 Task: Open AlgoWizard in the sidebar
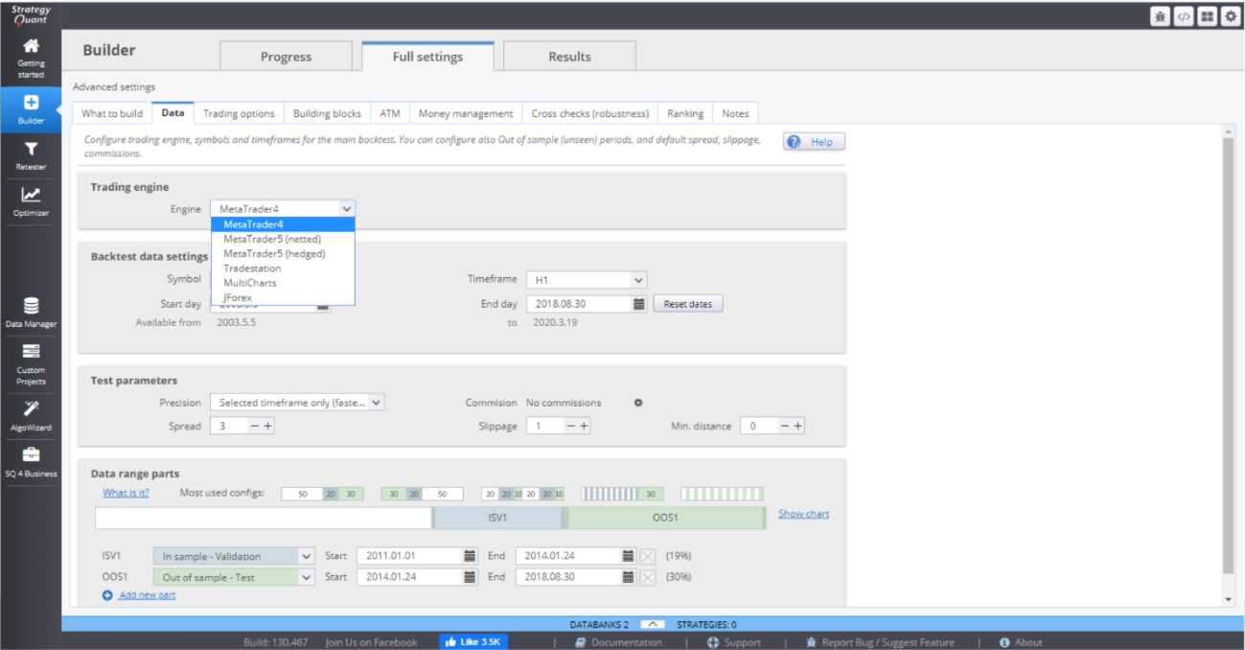point(31,415)
